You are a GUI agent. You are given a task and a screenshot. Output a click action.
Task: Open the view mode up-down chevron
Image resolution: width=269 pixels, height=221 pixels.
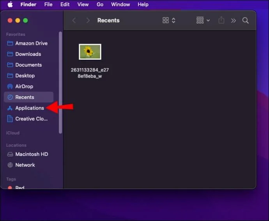173,20
